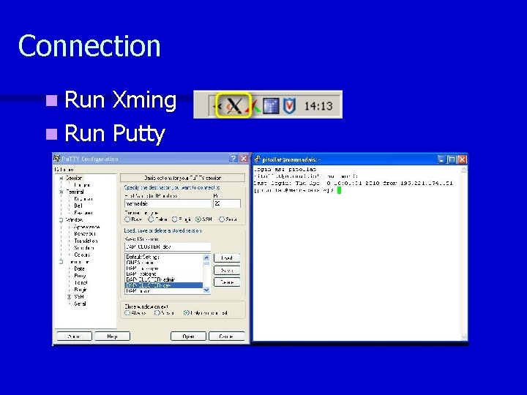527x395 pixels.
Task: Click the blue grid tray icon
Action: (x=271, y=106)
